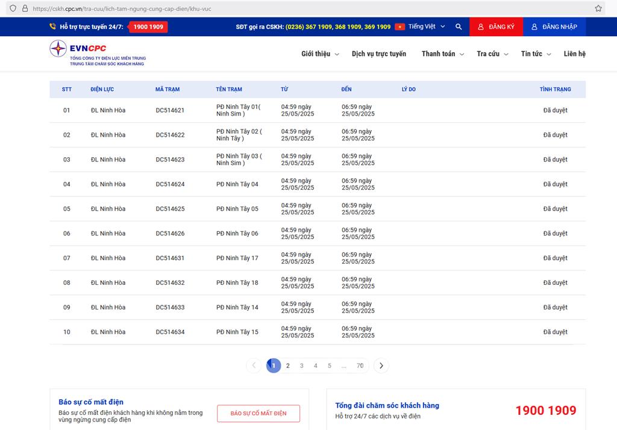This screenshot has height=430, width=617.
Task: Go to page 2 of results
Action: (288, 366)
